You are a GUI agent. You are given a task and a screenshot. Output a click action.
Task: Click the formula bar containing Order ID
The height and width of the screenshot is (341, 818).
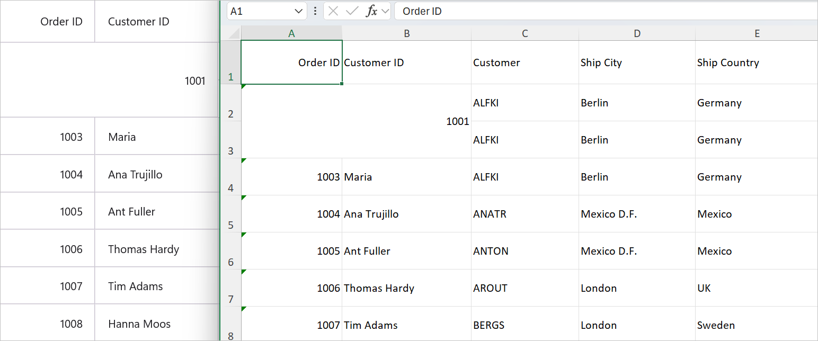[583, 11]
